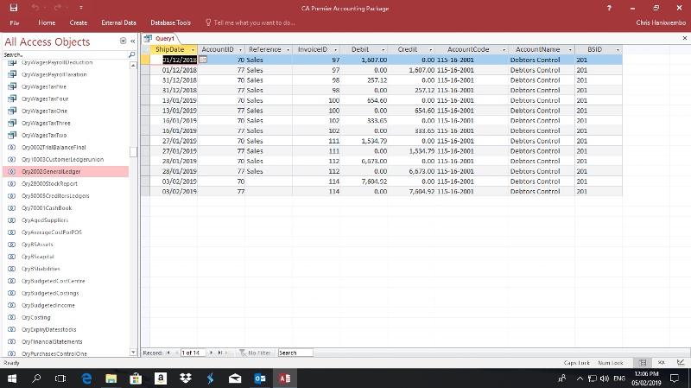Click the Help question mark icon
The width and height of the screenshot is (691, 388).
click(x=609, y=8)
